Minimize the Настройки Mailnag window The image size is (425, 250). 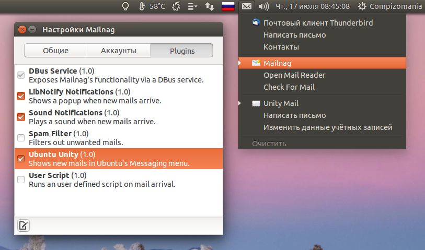32,29
